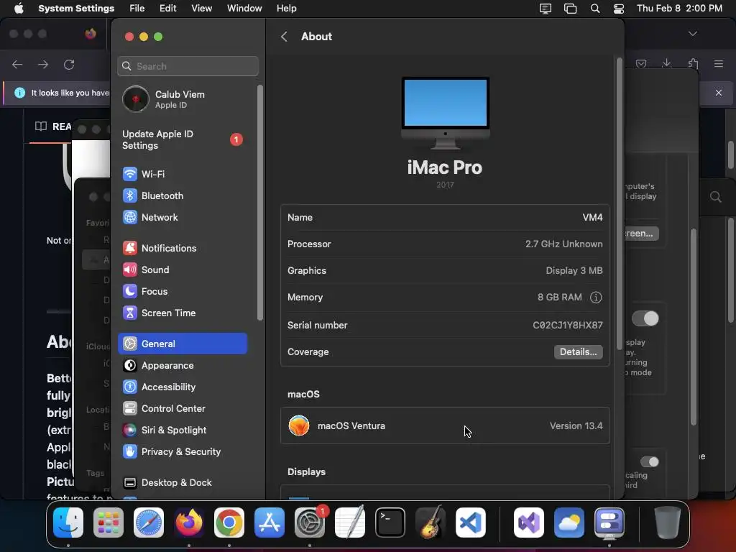
Task: Click System Settings icon in Dock
Action: pyautogui.click(x=310, y=523)
